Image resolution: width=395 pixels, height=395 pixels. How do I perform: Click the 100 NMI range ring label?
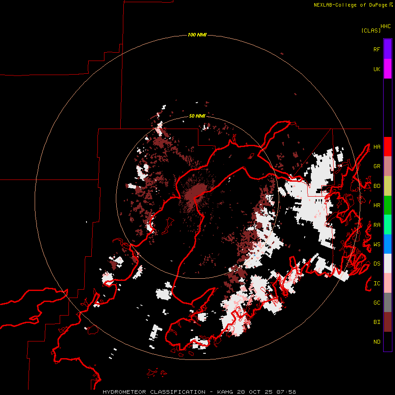pyautogui.click(x=197, y=35)
